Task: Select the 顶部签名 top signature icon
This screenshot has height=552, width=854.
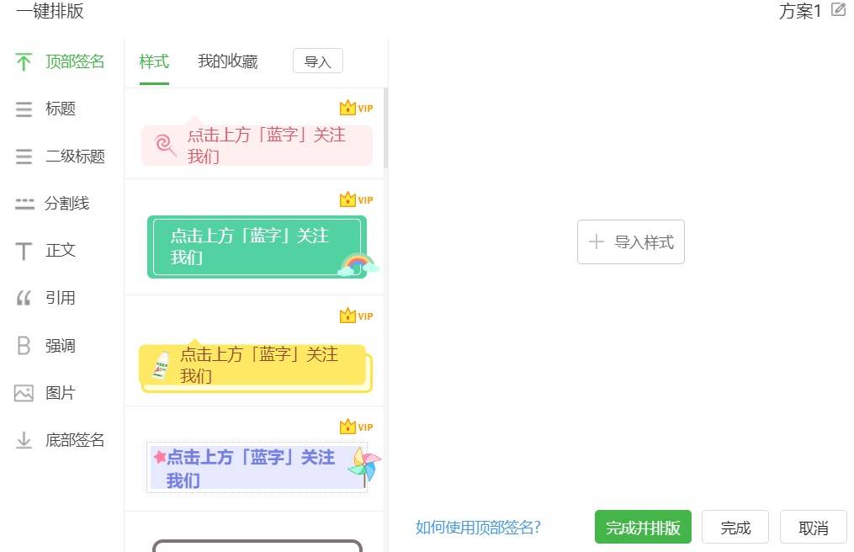Action: [x=24, y=61]
